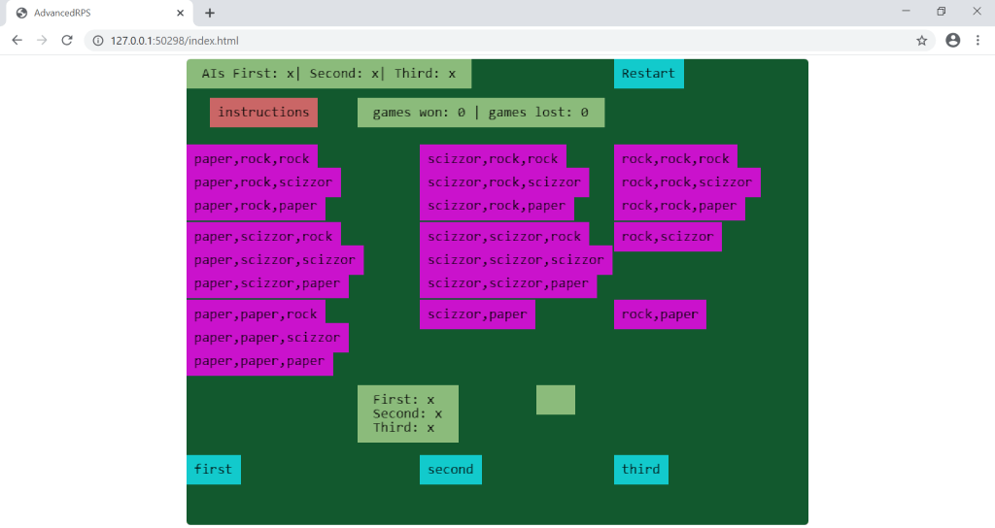Viewport: 995px width, 528px height.
Task: Reload the page with refresh icon
Action: (x=67, y=41)
